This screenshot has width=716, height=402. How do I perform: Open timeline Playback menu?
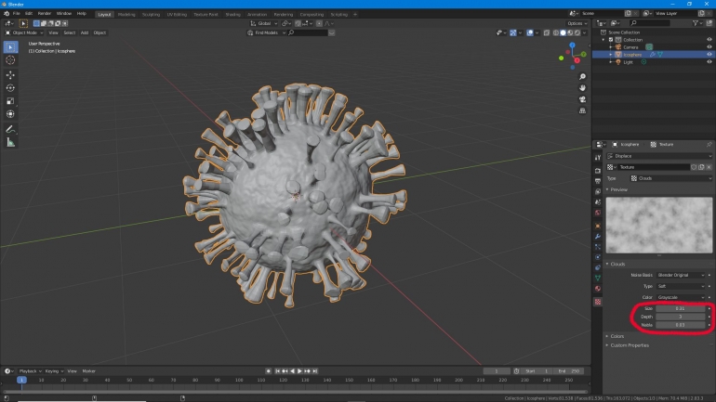[30, 371]
